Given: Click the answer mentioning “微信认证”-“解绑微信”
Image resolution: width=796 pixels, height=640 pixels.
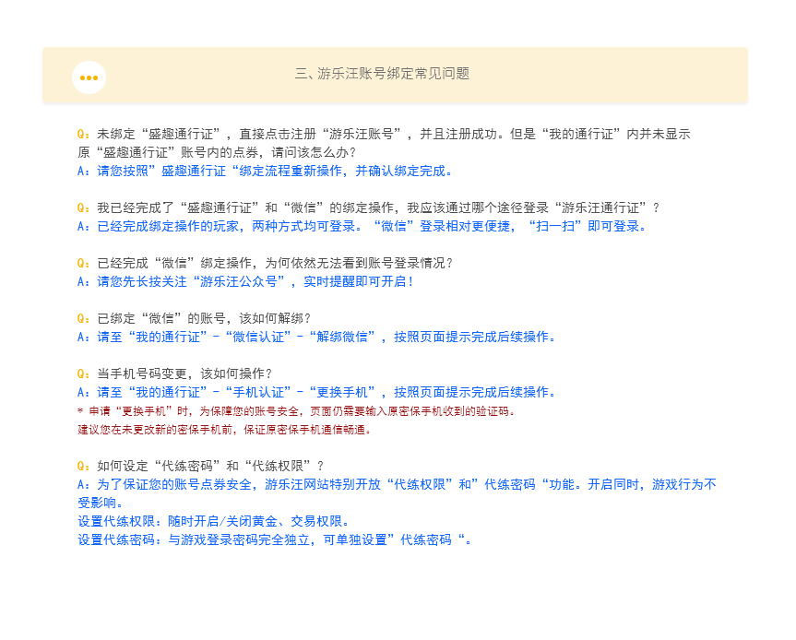Looking at the screenshot, I should pos(316,337).
